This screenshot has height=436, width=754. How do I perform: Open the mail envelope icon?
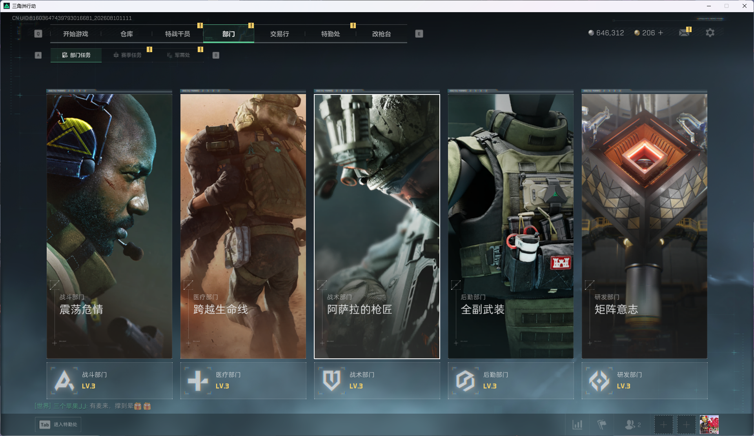(x=684, y=33)
